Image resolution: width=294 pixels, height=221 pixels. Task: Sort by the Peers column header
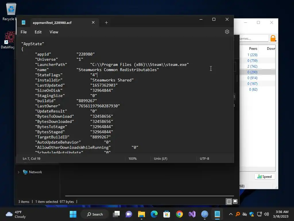(x=253, y=48)
